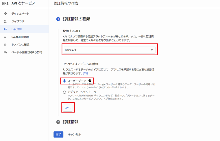Click the 認証情報の種類 step heading
The height and width of the screenshot is (141, 220).
(77, 19)
